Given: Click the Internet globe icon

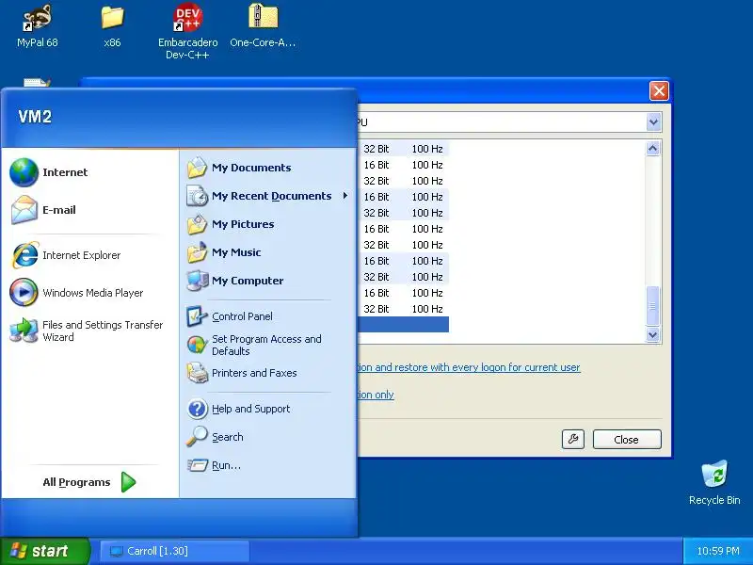Looking at the screenshot, I should (x=24, y=172).
